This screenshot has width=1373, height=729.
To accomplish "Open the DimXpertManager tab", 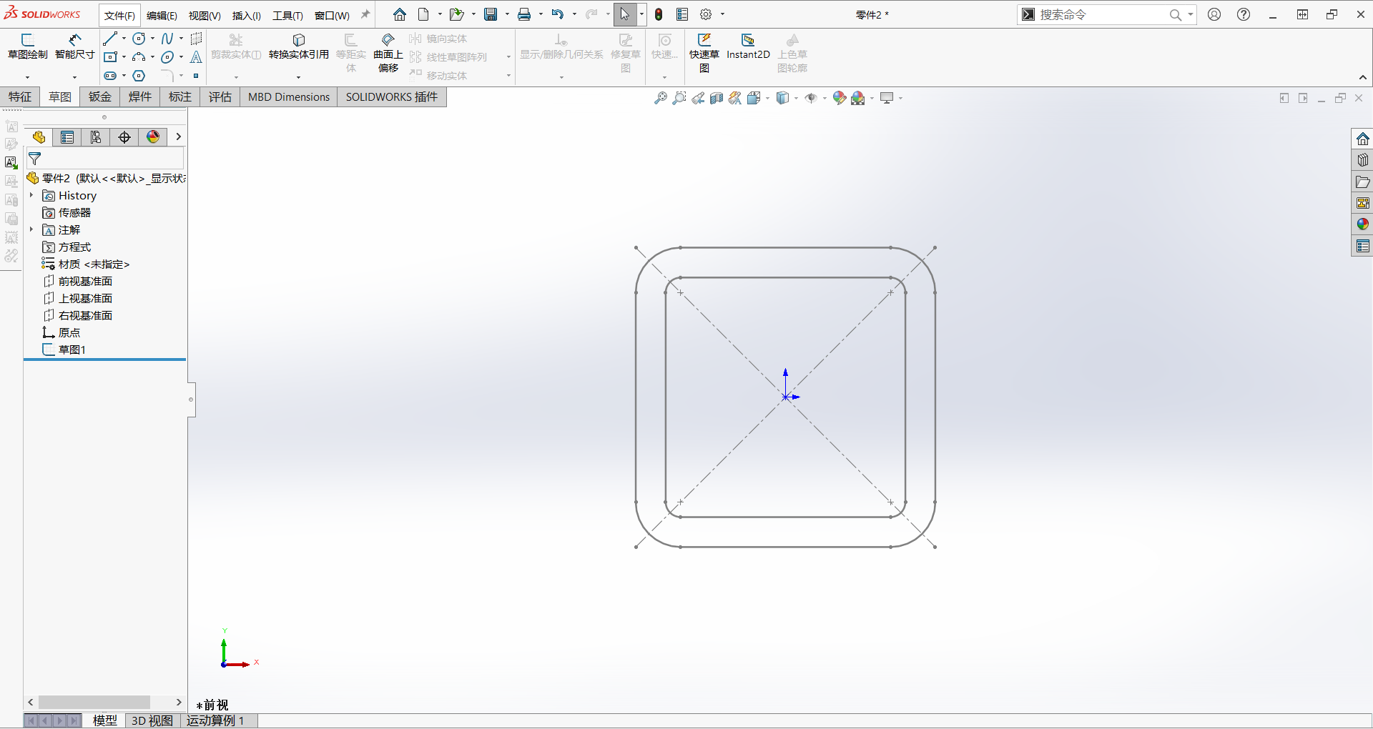I will 124,137.
